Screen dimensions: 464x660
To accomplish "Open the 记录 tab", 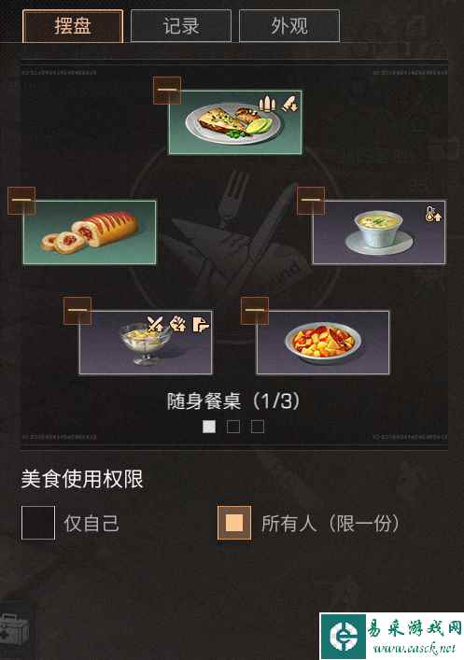I will tap(181, 26).
